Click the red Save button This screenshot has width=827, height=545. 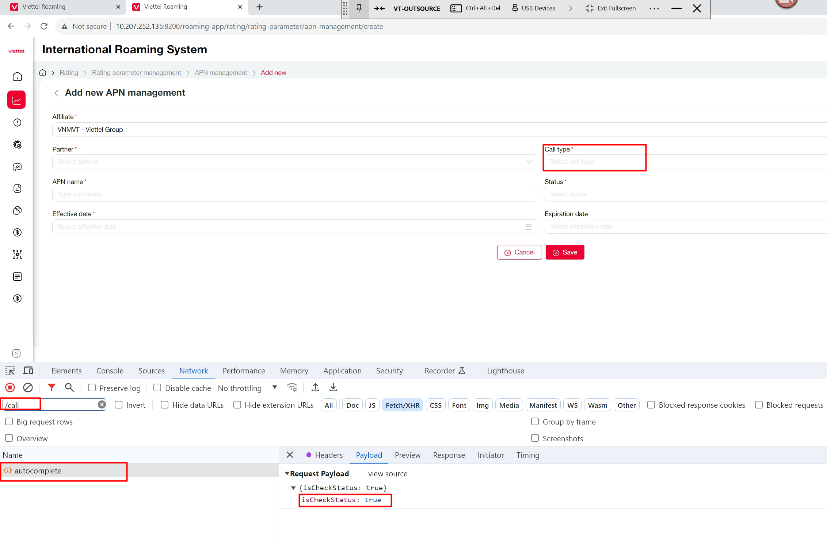tap(565, 252)
